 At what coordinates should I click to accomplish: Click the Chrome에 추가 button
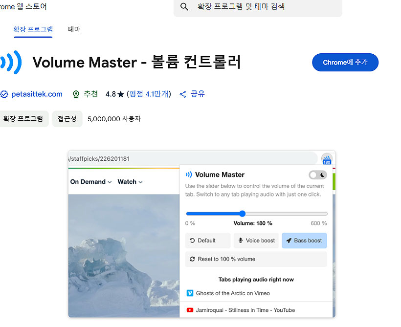345,62
